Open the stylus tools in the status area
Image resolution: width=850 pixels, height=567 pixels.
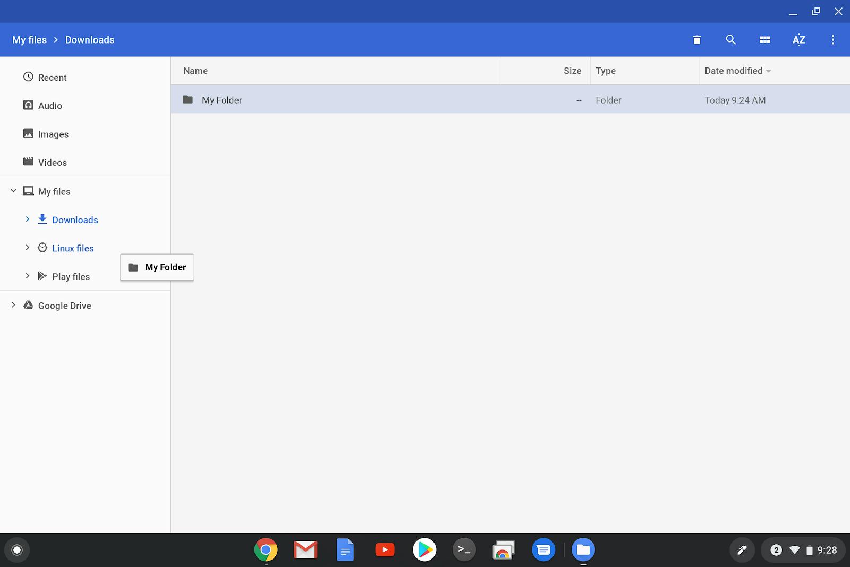pyautogui.click(x=742, y=550)
